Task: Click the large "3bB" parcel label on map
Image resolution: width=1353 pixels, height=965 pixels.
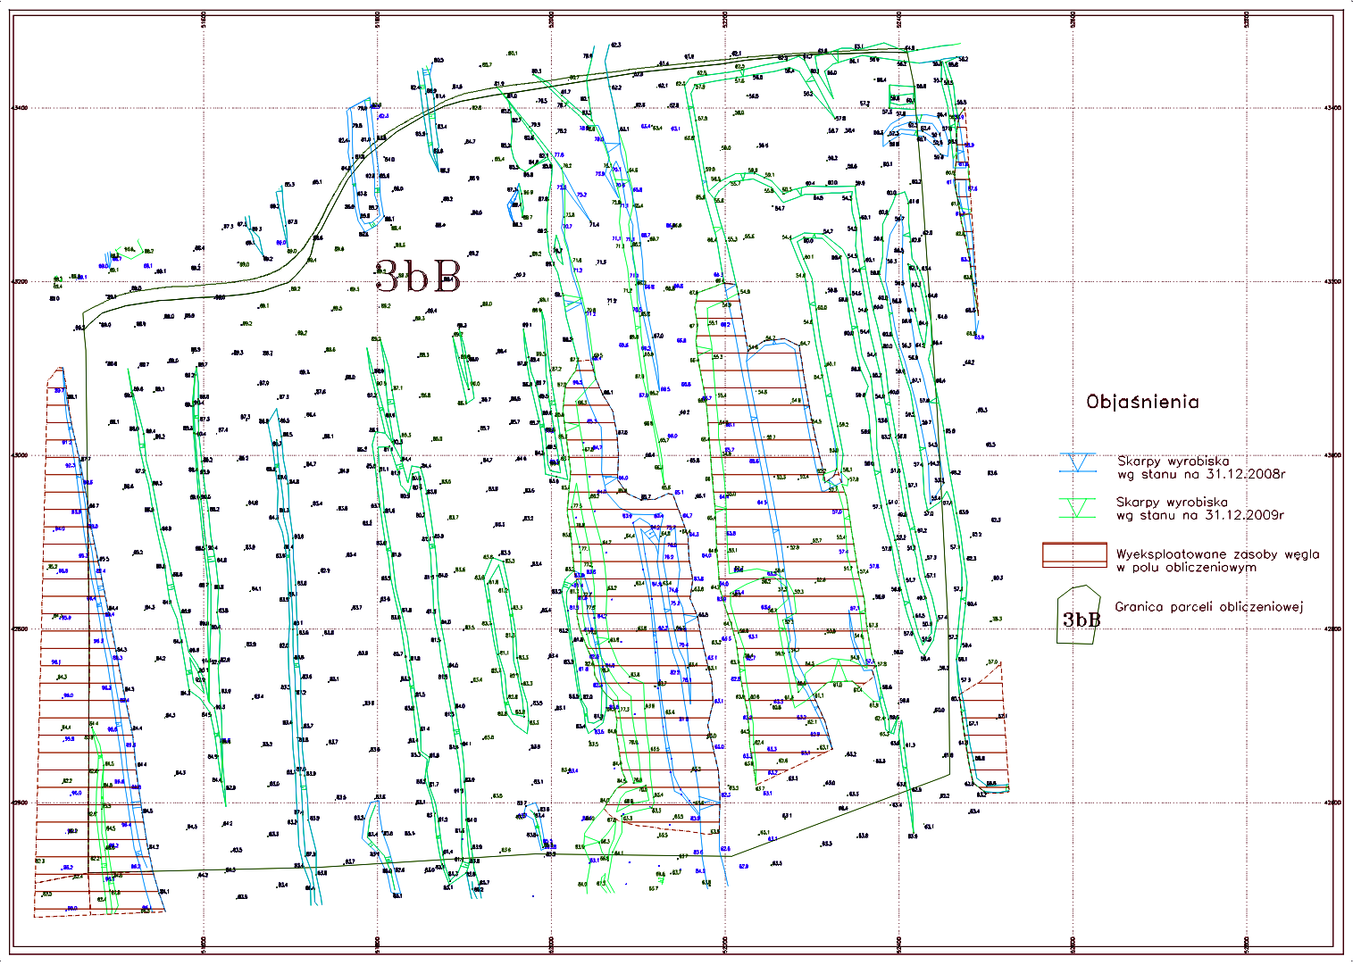Action: [x=418, y=278]
